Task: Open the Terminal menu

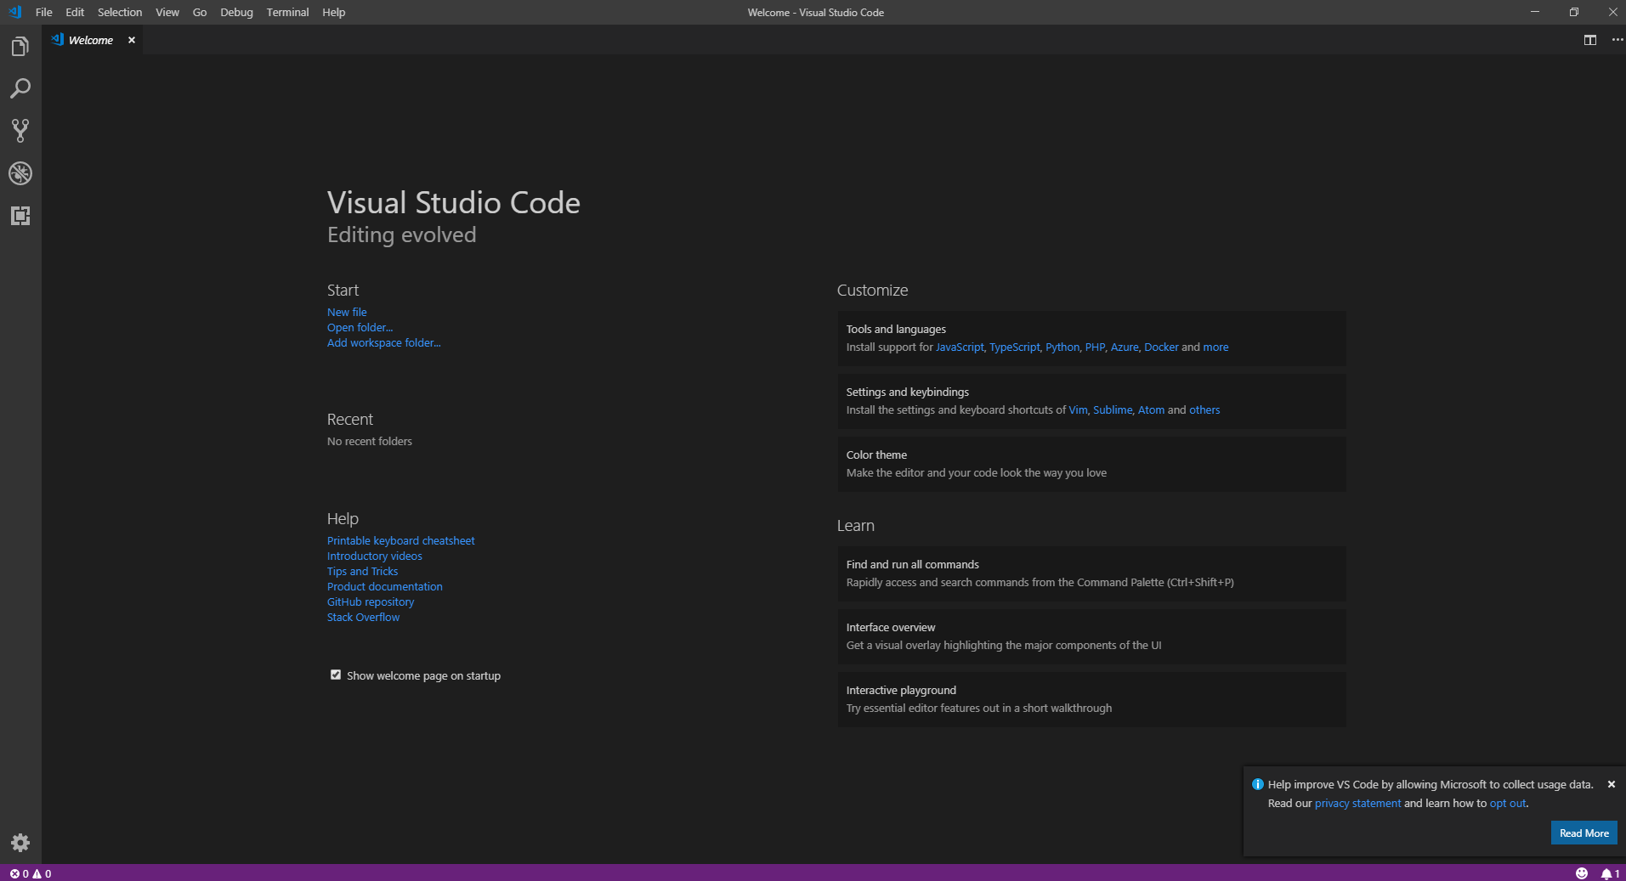Action: click(x=287, y=12)
